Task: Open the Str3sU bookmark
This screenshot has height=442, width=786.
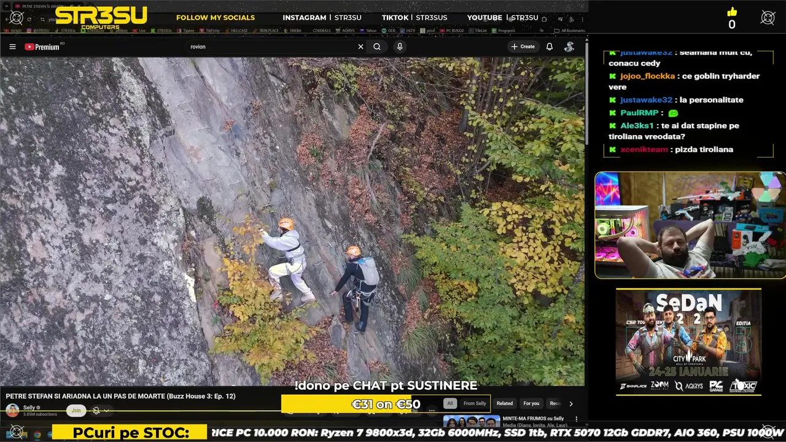Action: pyautogui.click(x=14, y=31)
